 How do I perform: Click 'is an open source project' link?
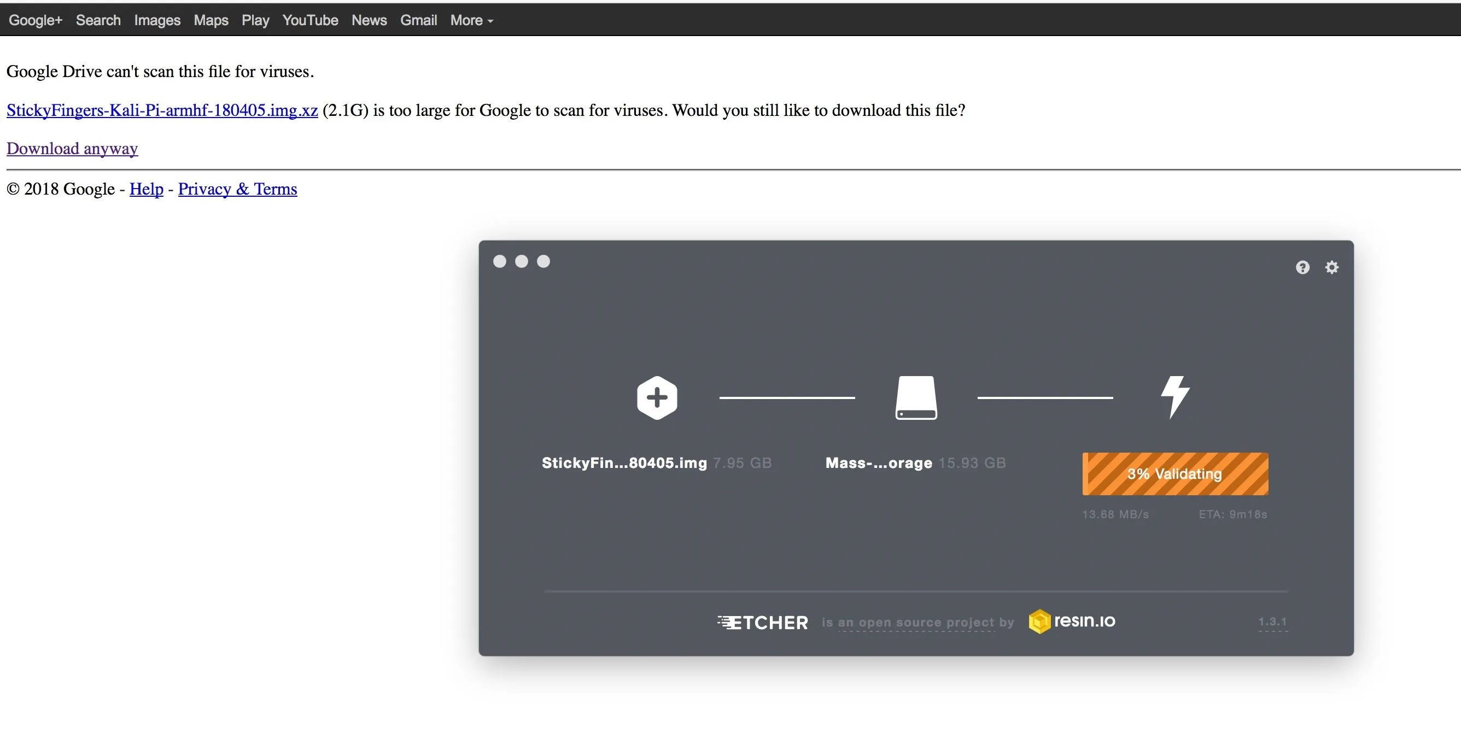click(x=915, y=623)
